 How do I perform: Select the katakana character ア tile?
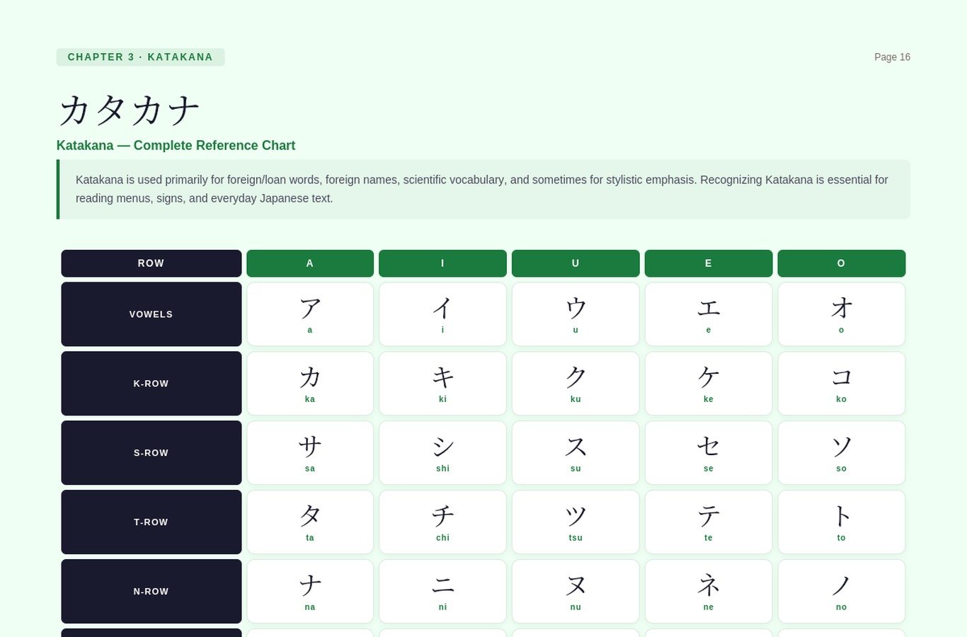(x=309, y=314)
